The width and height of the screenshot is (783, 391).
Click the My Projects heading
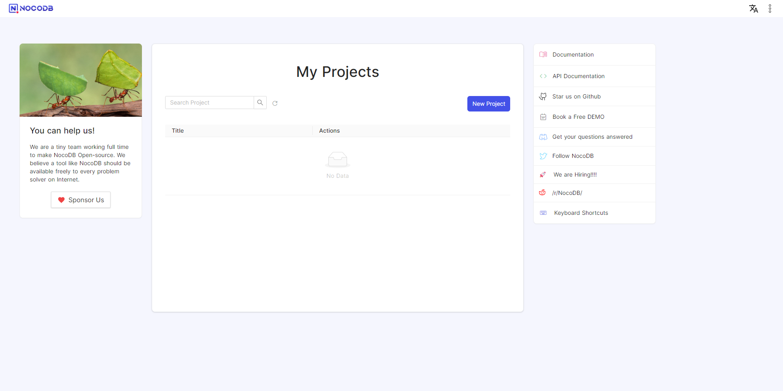(x=338, y=72)
